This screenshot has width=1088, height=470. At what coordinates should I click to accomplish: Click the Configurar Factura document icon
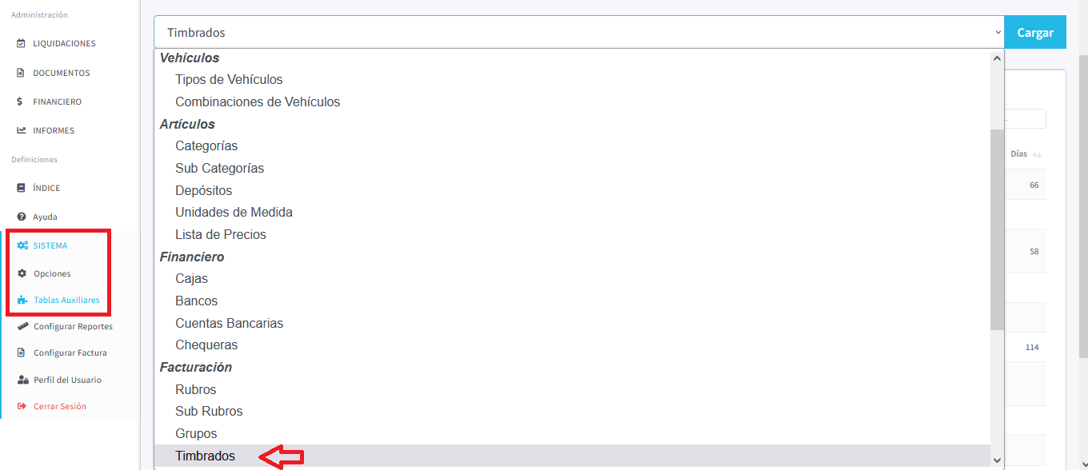[x=22, y=352]
